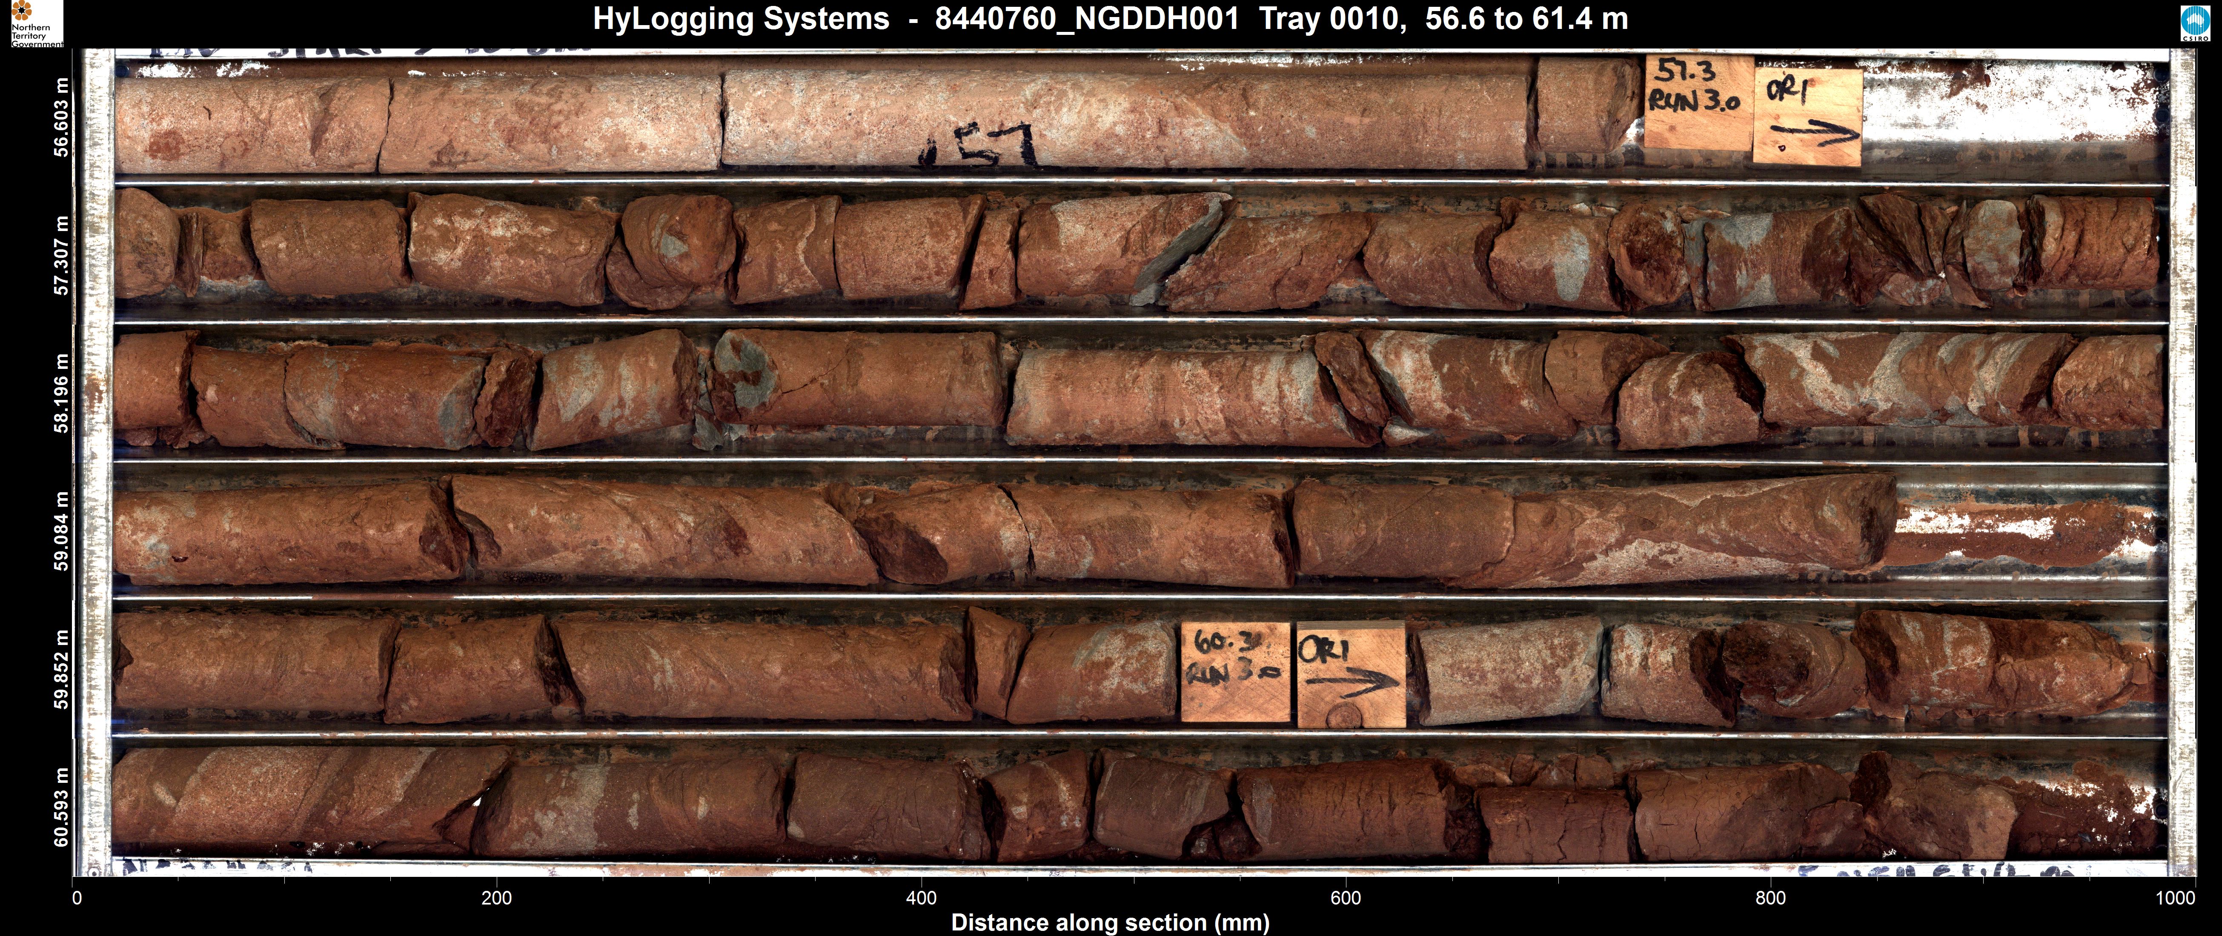
Task: Select the 56.603 m depth label
Action: click(x=60, y=117)
